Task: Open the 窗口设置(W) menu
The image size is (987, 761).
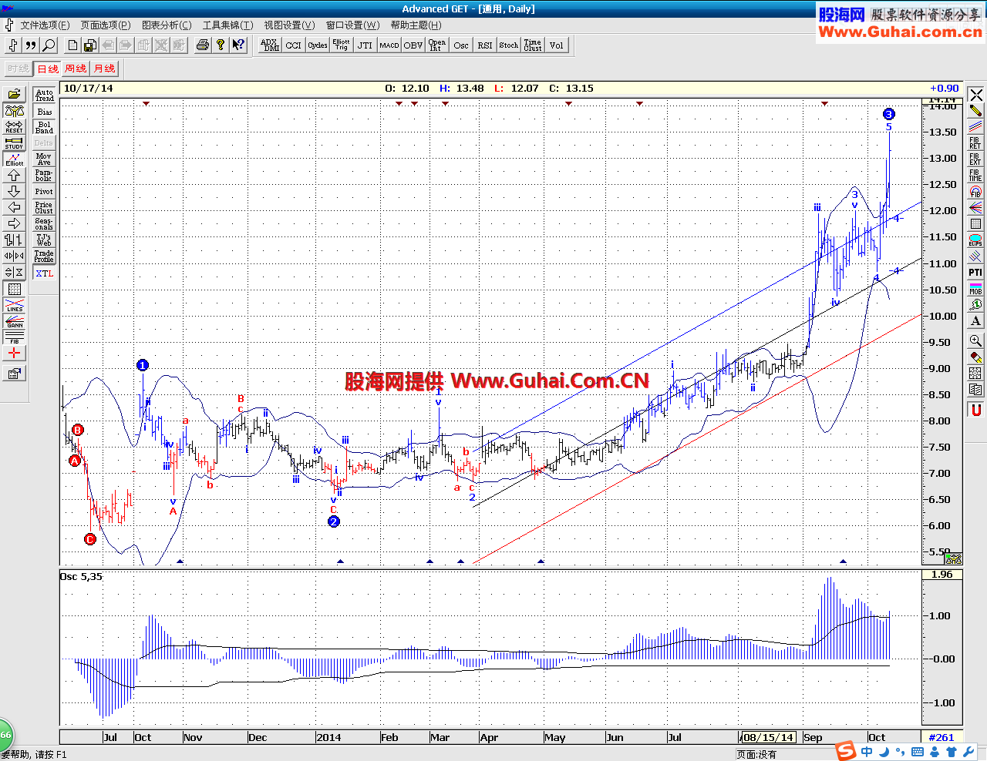Action: 352,25
